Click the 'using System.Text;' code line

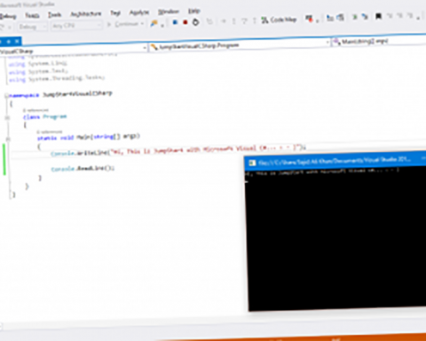tap(38, 71)
